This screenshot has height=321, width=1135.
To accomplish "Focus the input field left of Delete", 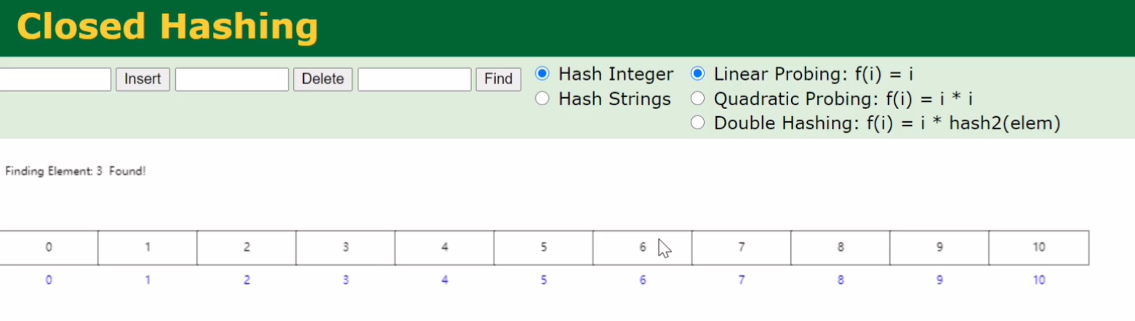I will point(232,79).
